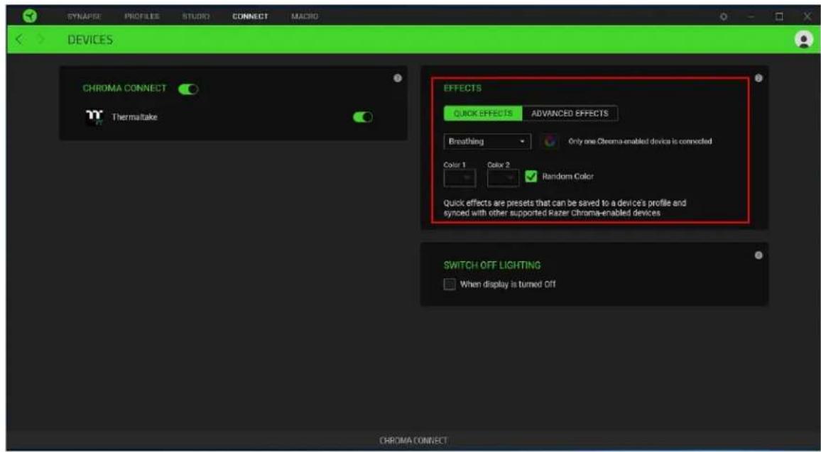Open the settings gear icon
Image resolution: width=821 pixels, height=452 pixels.
(x=724, y=17)
